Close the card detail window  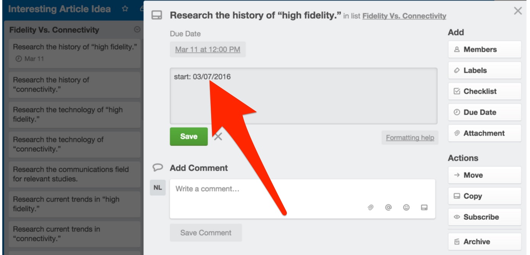[x=518, y=11]
